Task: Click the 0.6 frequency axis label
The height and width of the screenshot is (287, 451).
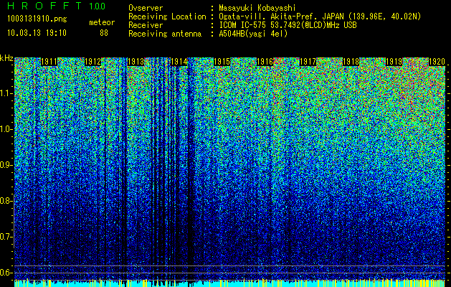Action: click(x=6, y=273)
